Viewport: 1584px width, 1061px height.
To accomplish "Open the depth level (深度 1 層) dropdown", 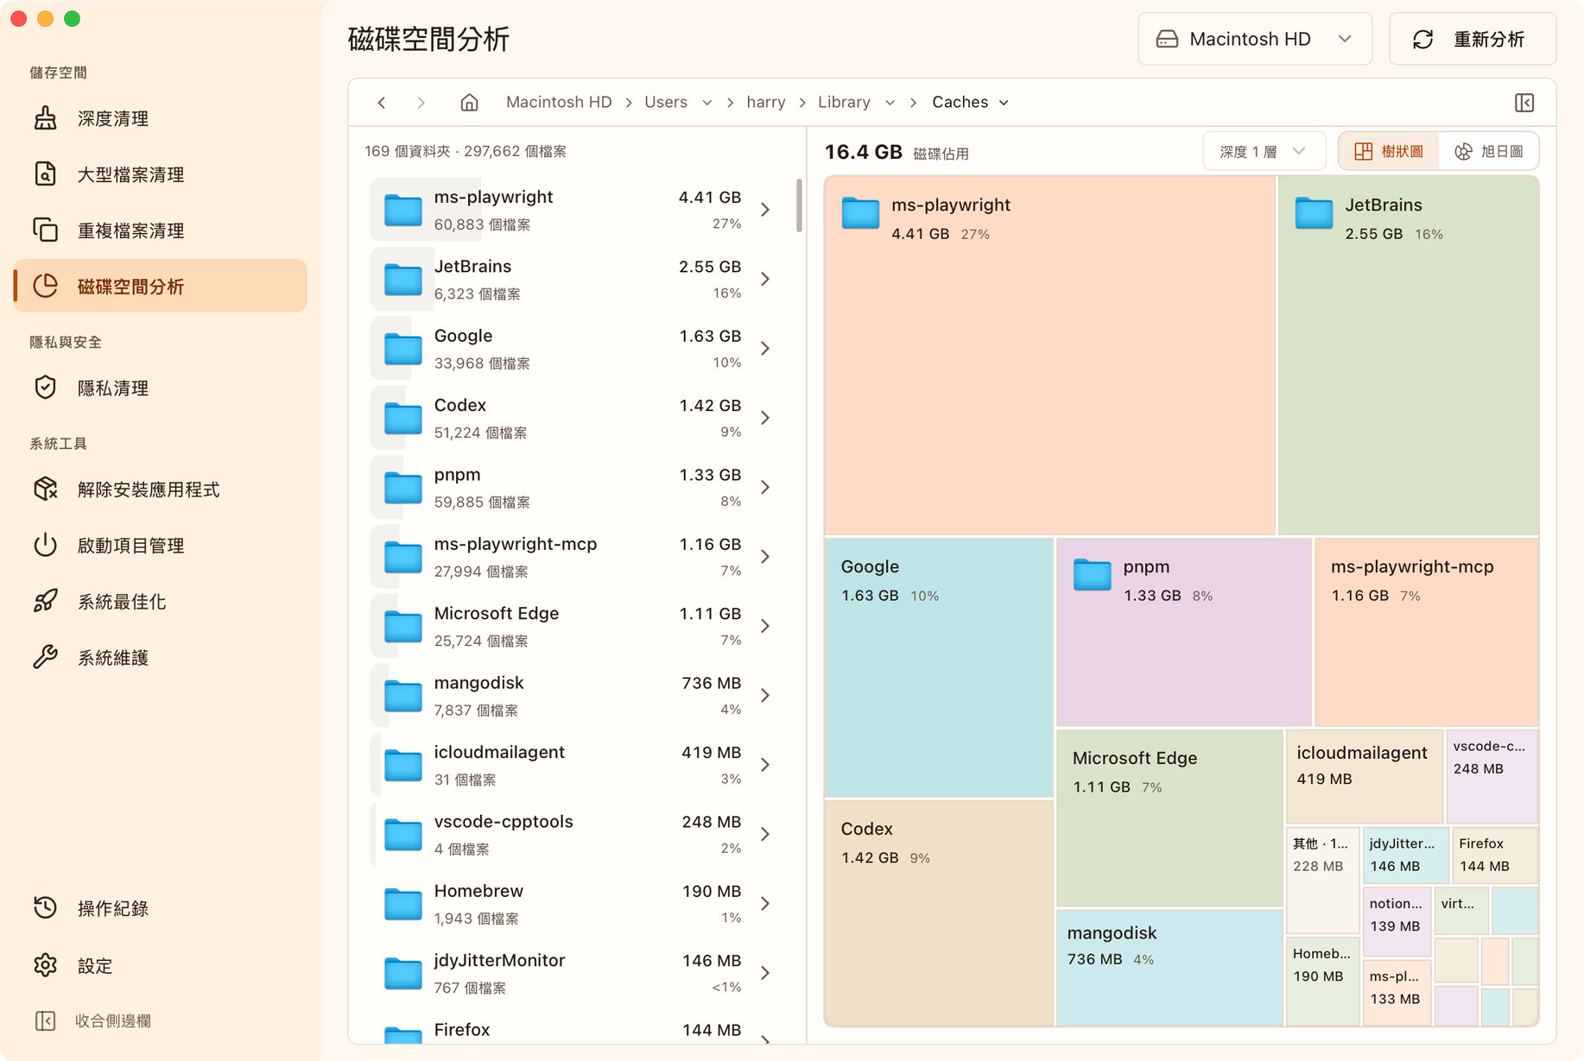I will [x=1264, y=152].
